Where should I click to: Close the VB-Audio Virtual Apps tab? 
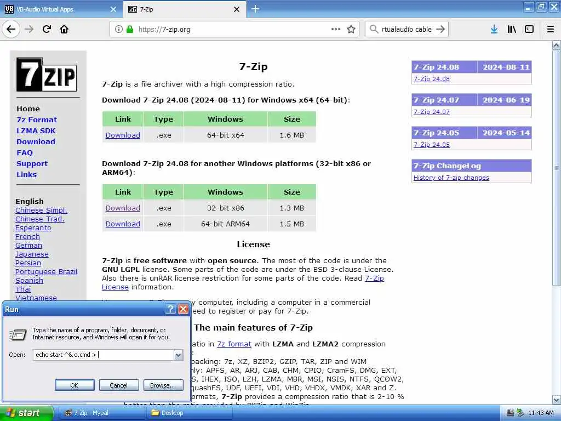(113, 10)
